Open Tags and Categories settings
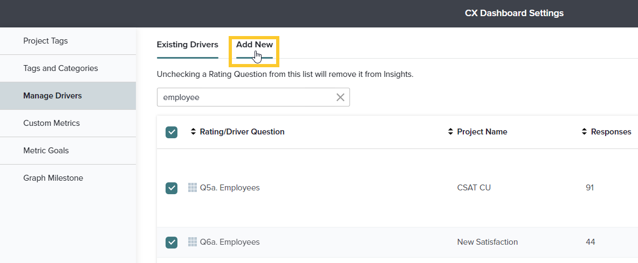 (60, 68)
